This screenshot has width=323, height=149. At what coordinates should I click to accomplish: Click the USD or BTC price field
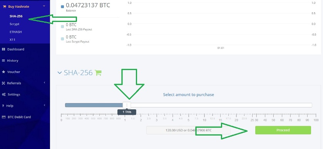click(188, 130)
